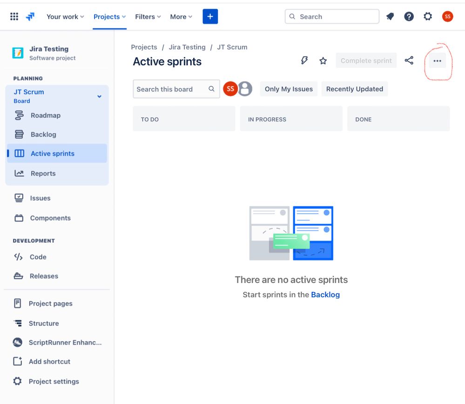The height and width of the screenshot is (404, 465).
Task: Click the Jira logo icon
Action: pyautogui.click(x=30, y=17)
